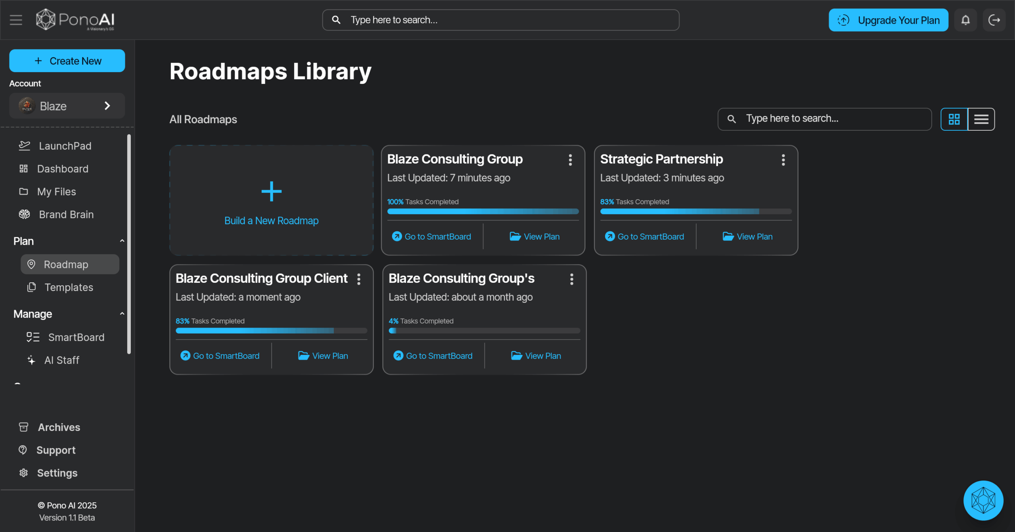This screenshot has width=1015, height=532.
Task: Click the logout icon in header
Action: 994,20
